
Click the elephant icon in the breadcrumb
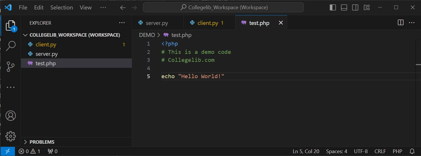pos(166,35)
